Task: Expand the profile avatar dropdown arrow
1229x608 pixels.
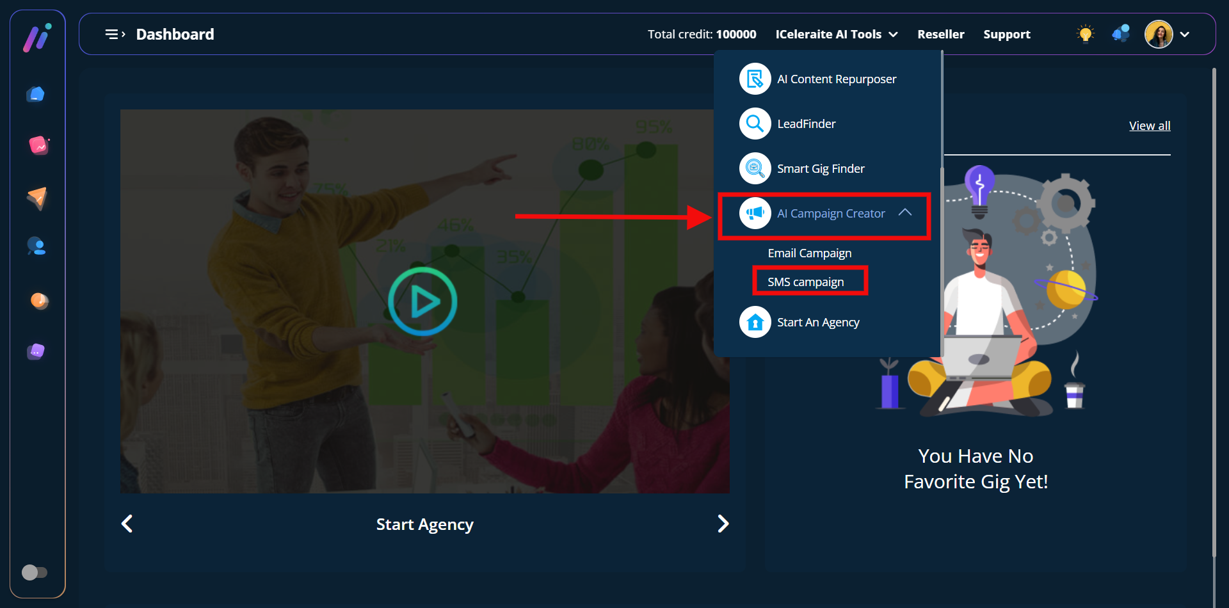Action: click(1185, 35)
